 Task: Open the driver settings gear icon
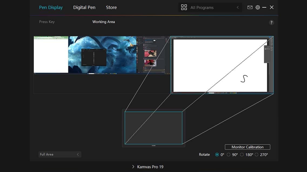258,7
